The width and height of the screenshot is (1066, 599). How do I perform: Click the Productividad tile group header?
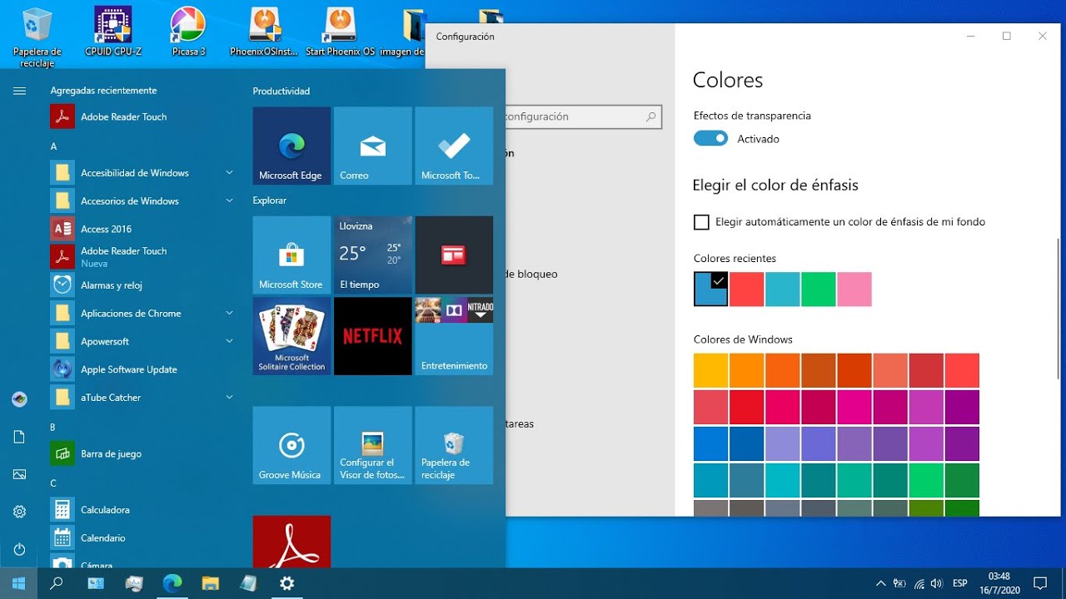point(281,92)
